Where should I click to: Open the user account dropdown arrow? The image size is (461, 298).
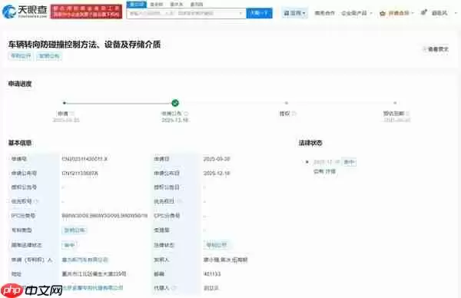point(456,13)
